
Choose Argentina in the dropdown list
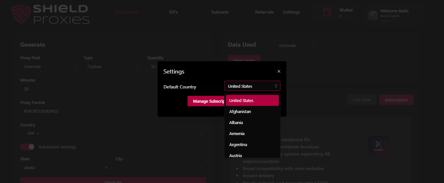point(238,144)
